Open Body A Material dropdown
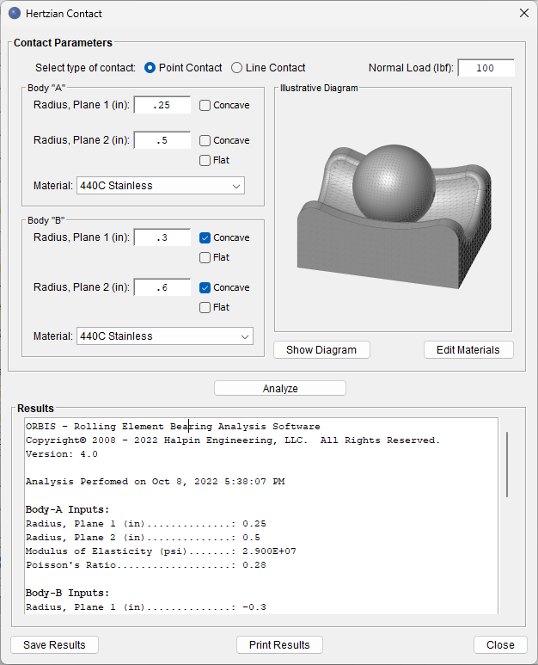This screenshot has height=665, width=538. point(160,186)
